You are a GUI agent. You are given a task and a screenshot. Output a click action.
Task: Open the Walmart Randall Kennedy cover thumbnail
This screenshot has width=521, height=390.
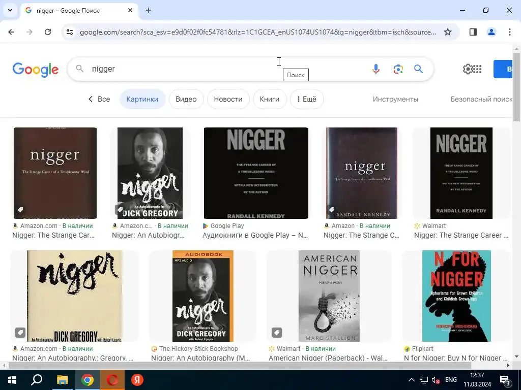pyautogui.click(x=461, y=173)
